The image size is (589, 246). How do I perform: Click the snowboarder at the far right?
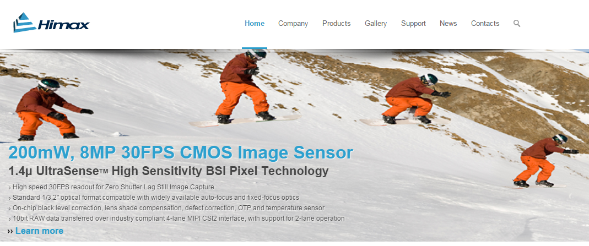(x=545, y=161)
